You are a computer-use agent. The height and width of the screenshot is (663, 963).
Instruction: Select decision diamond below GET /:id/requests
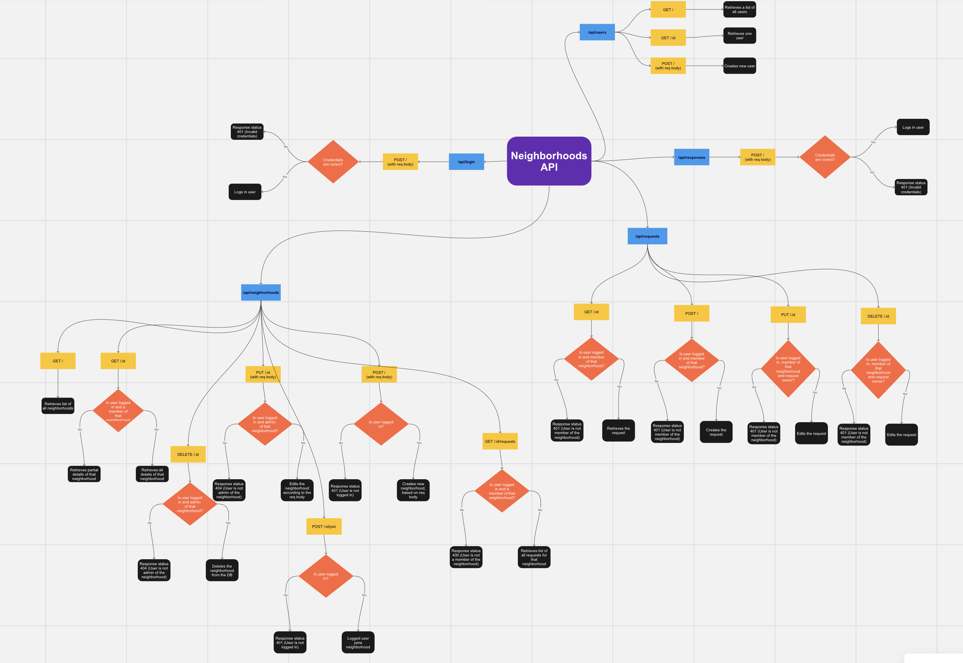tap(502, 491)
